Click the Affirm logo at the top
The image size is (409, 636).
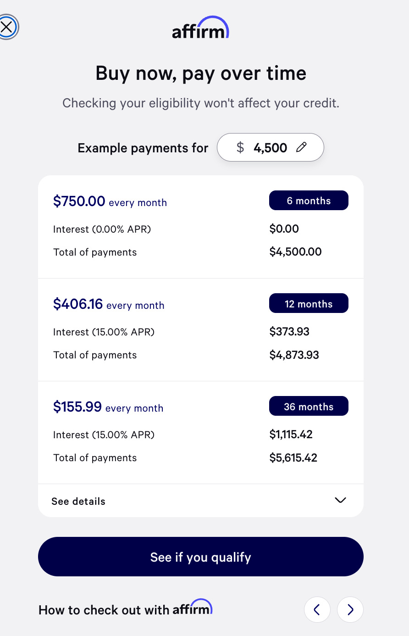pyautogui.click(x=200, y=28)
